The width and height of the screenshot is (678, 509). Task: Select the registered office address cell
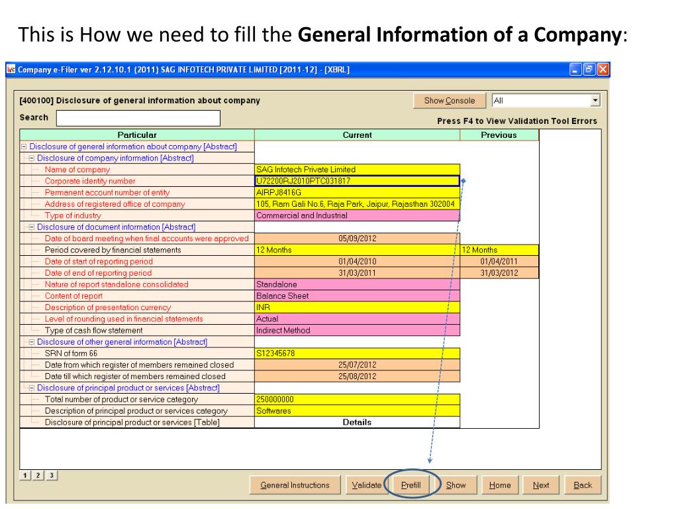coord(357,204)
